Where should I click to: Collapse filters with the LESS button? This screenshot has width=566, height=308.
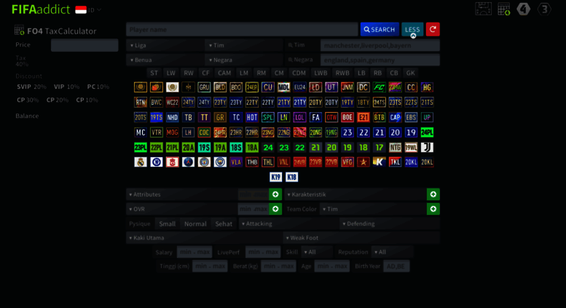coord(412,29)
